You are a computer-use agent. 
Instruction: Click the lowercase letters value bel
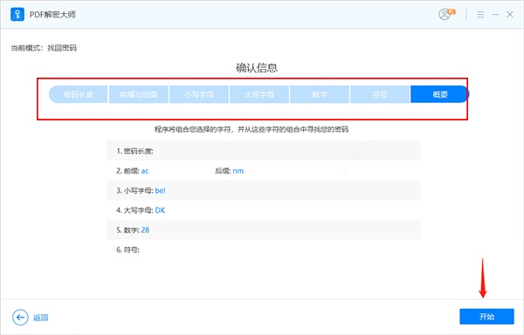[x=160, y=190]
